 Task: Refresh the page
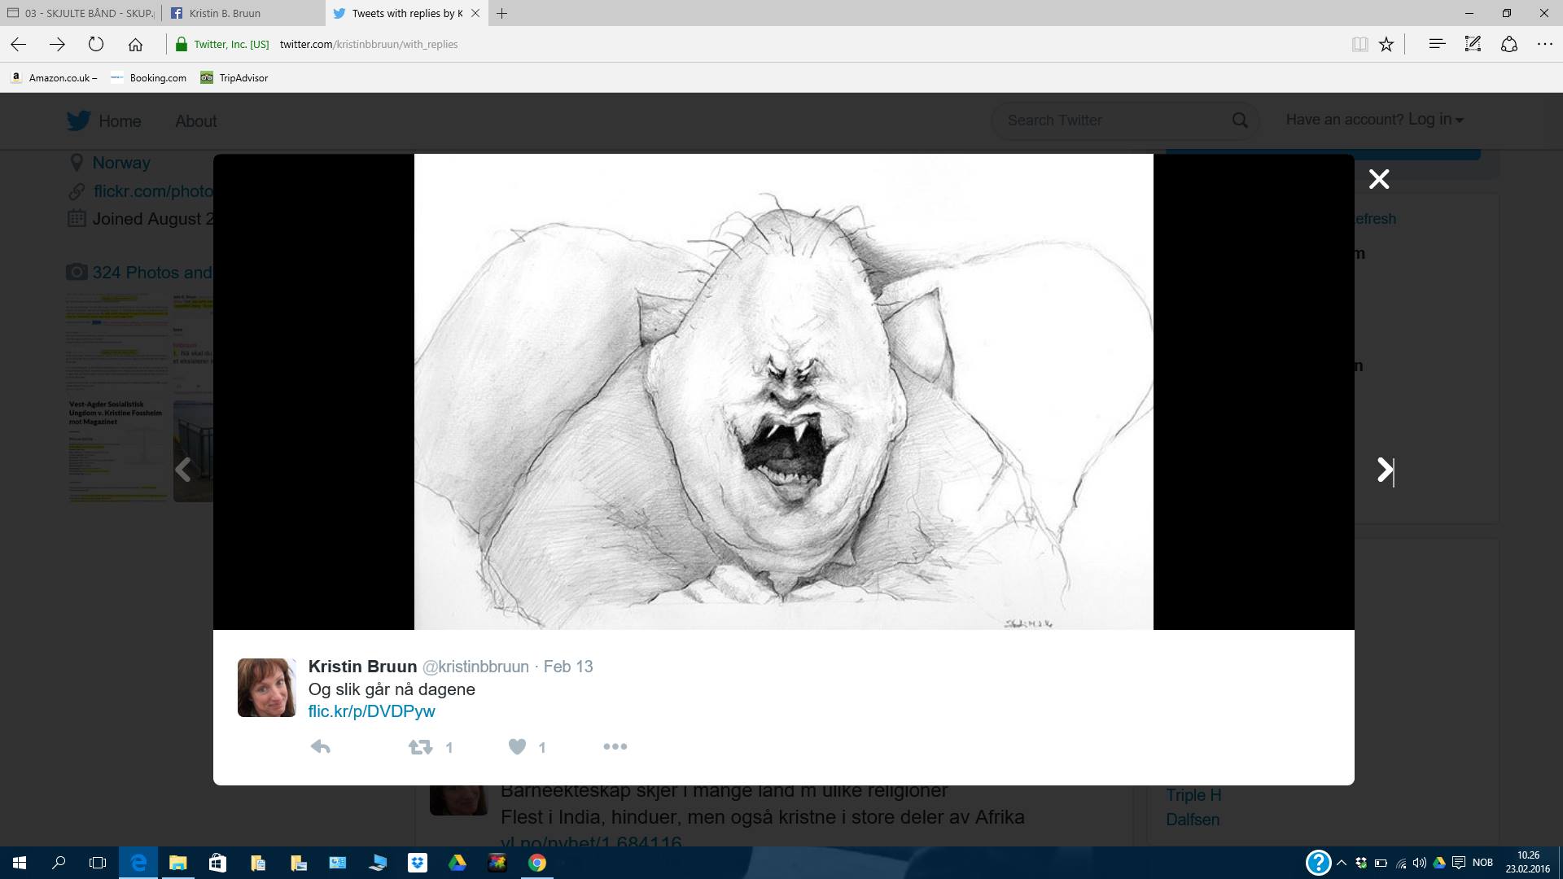(96, 44)
